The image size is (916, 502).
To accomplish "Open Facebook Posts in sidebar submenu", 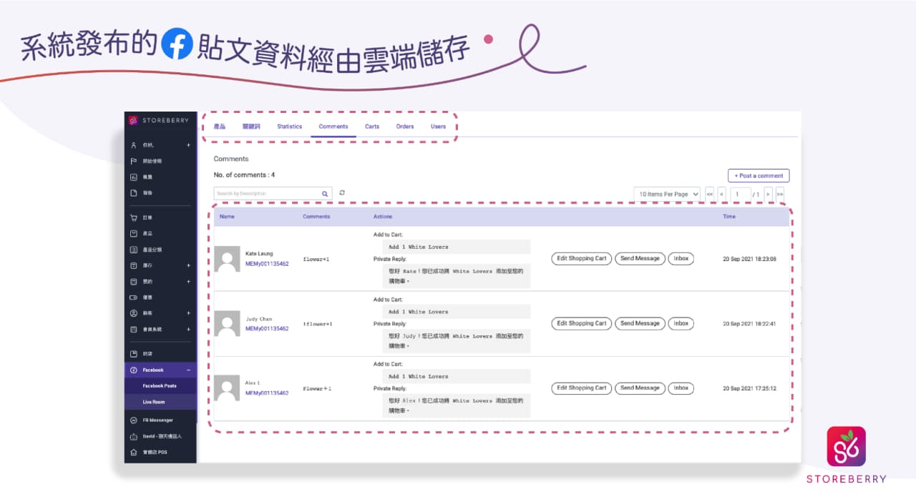I will click(161, 385).
